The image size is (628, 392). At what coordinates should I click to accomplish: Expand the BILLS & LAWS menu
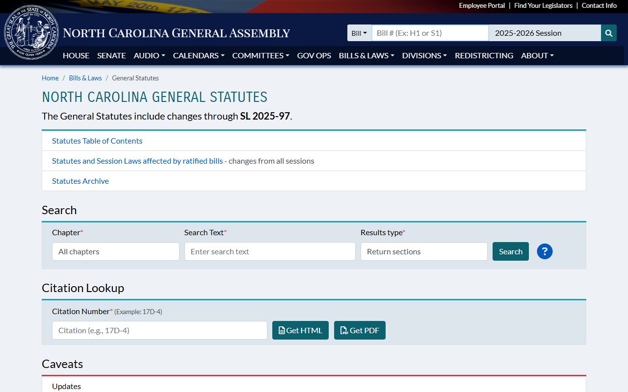click(366, 55)
